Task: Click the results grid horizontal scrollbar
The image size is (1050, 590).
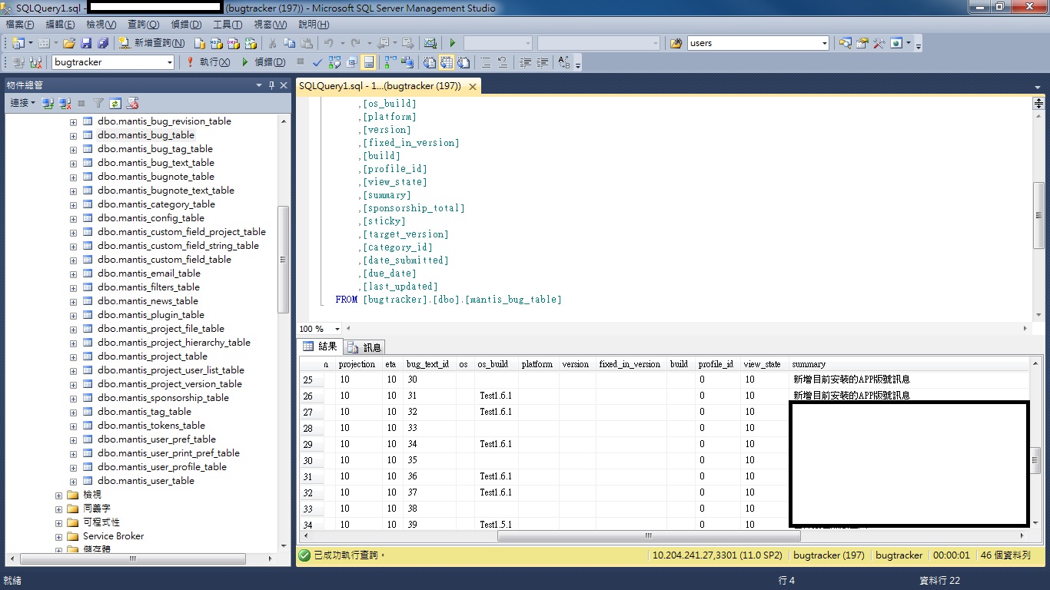Action: (x=647, y=535)
